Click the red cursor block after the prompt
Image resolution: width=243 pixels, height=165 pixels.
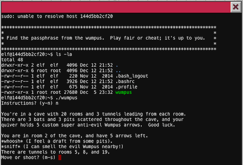coord(60,158)
